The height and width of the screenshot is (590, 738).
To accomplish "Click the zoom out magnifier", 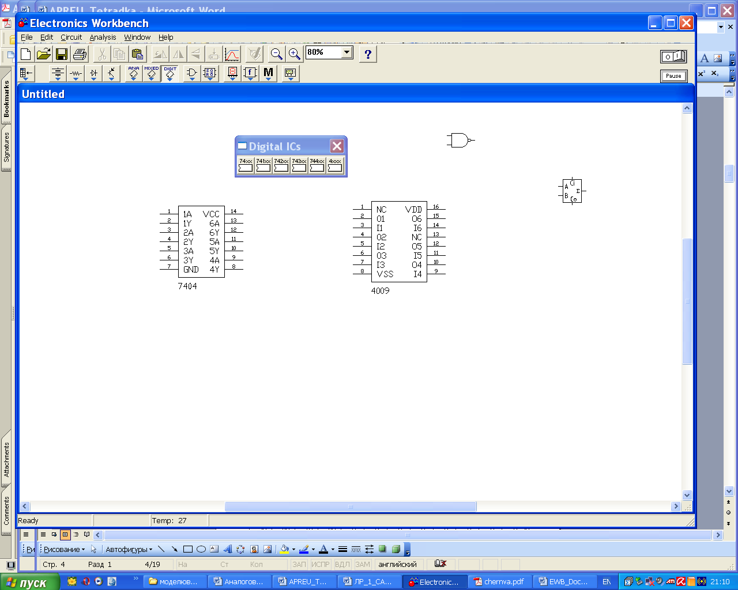I will [277, 54].
